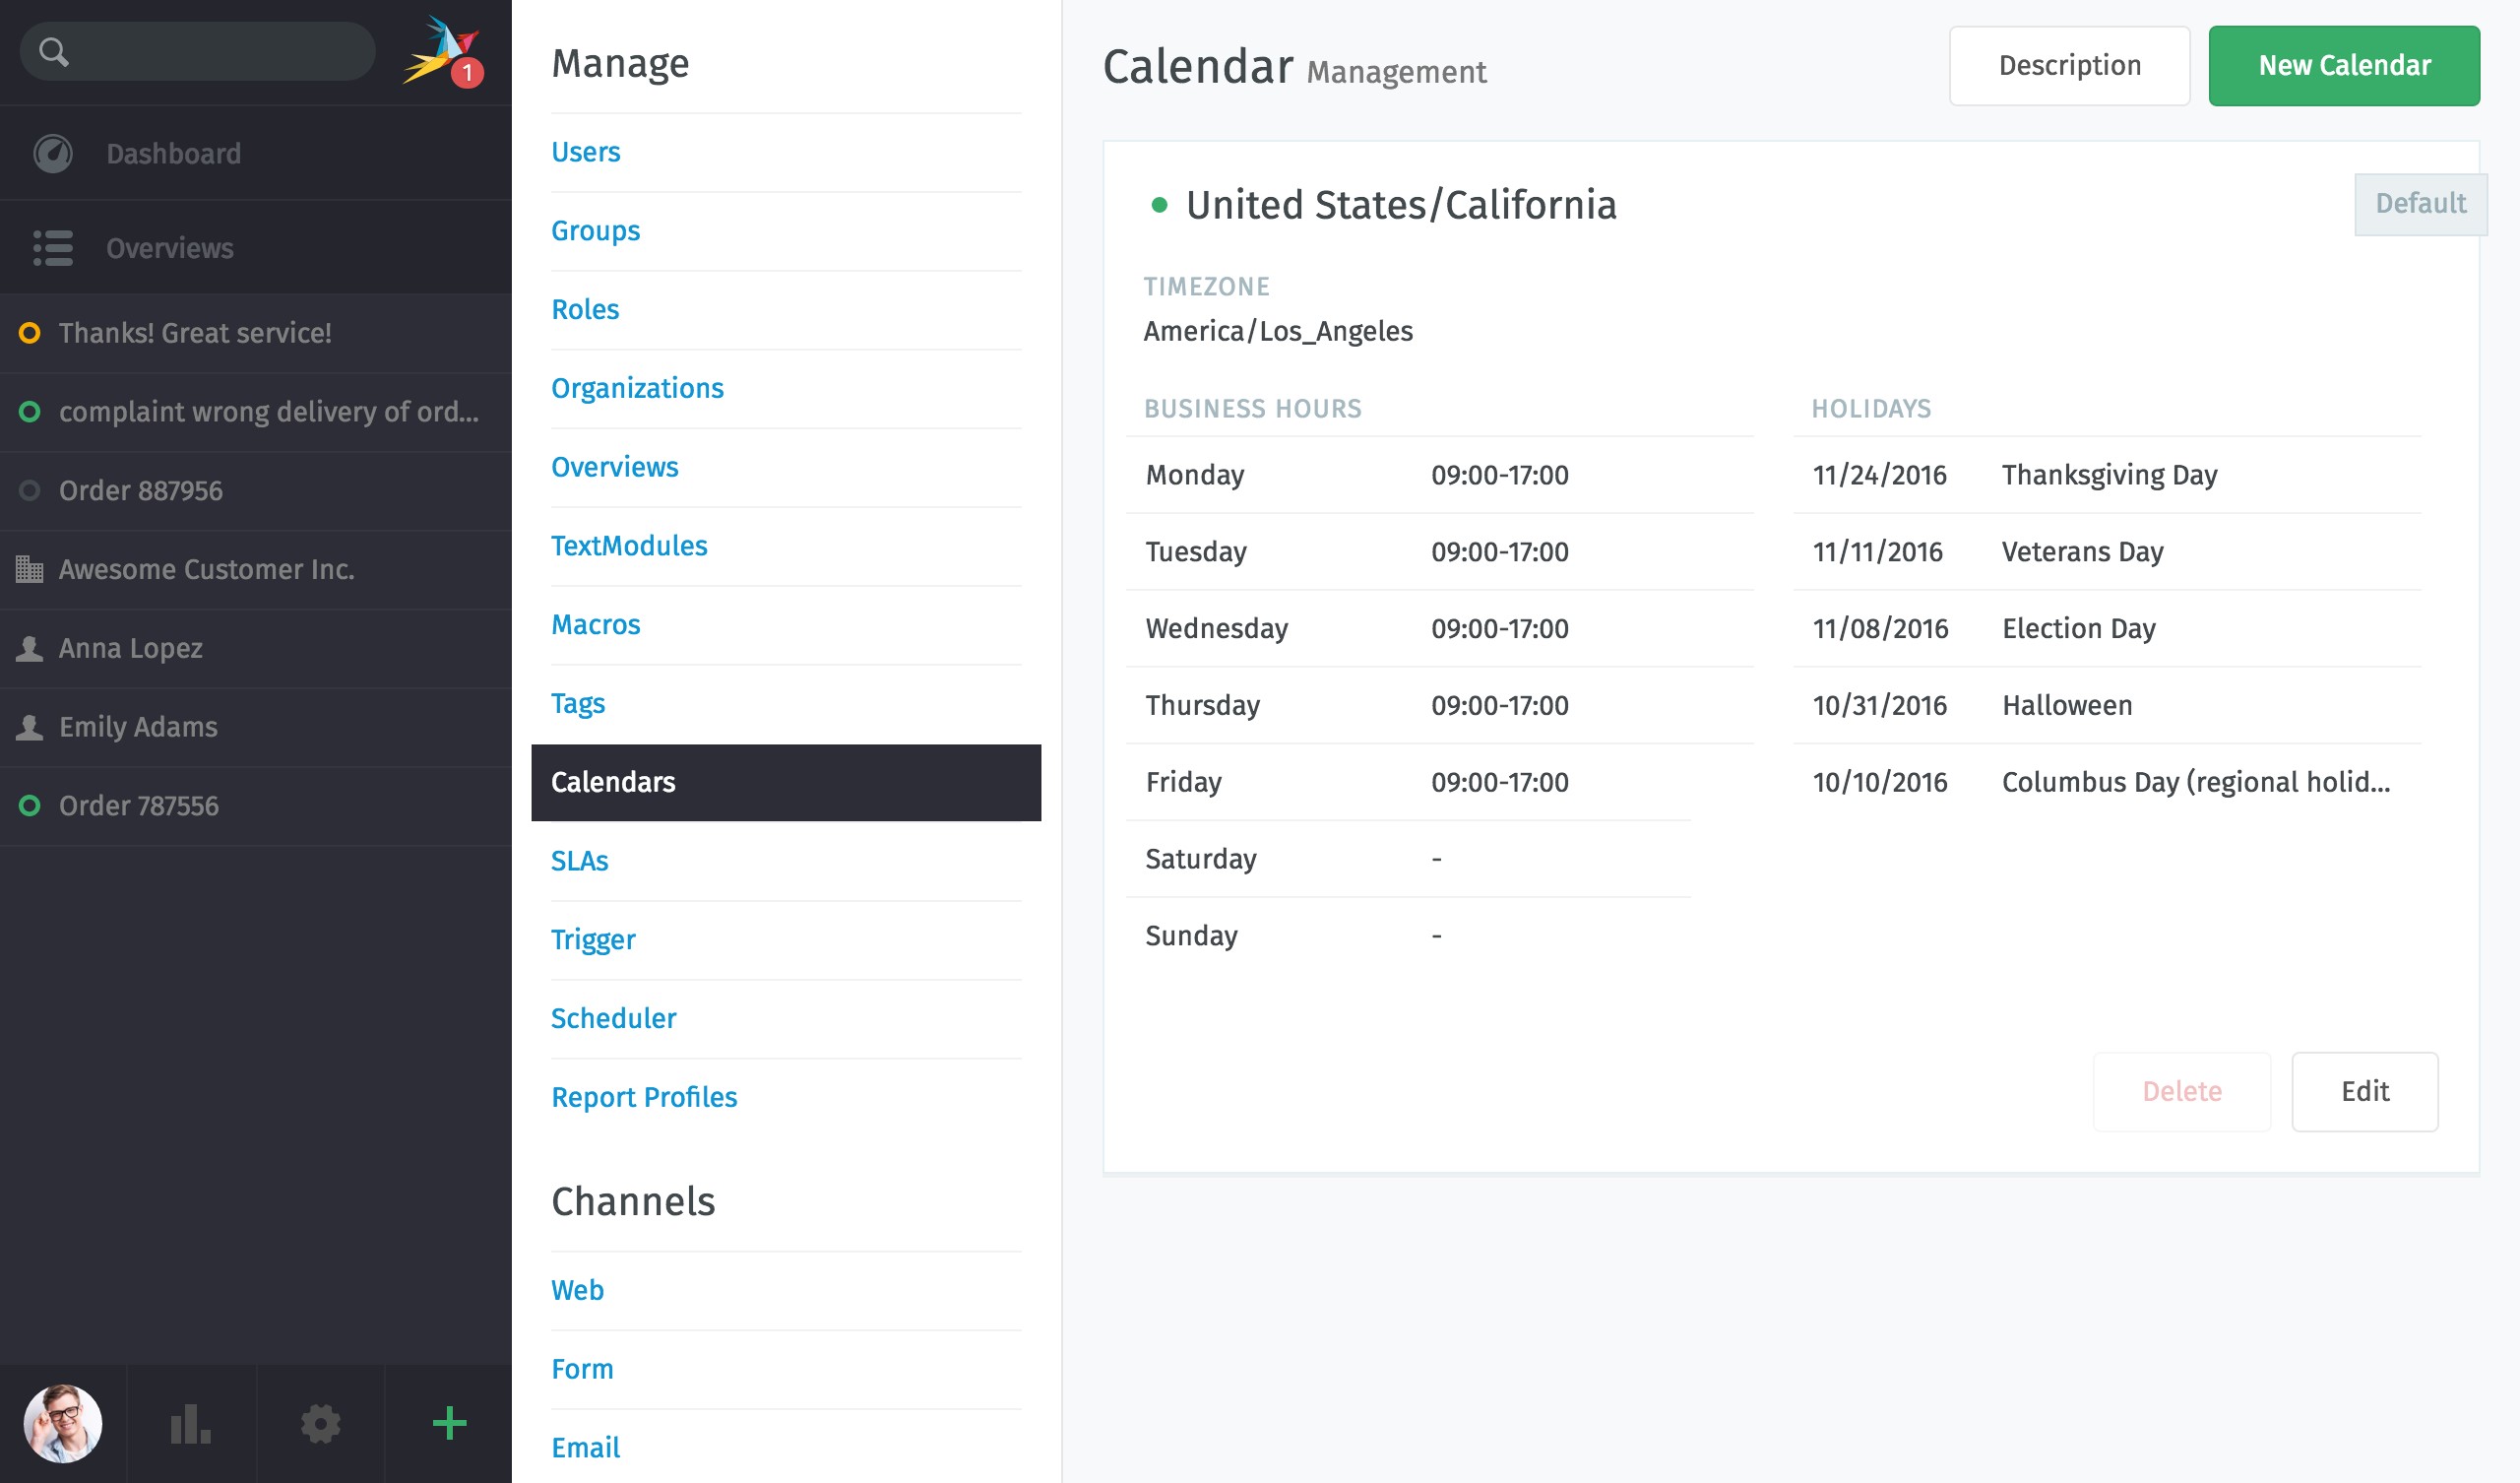Open admin settings gear icon

(320, 1424)
